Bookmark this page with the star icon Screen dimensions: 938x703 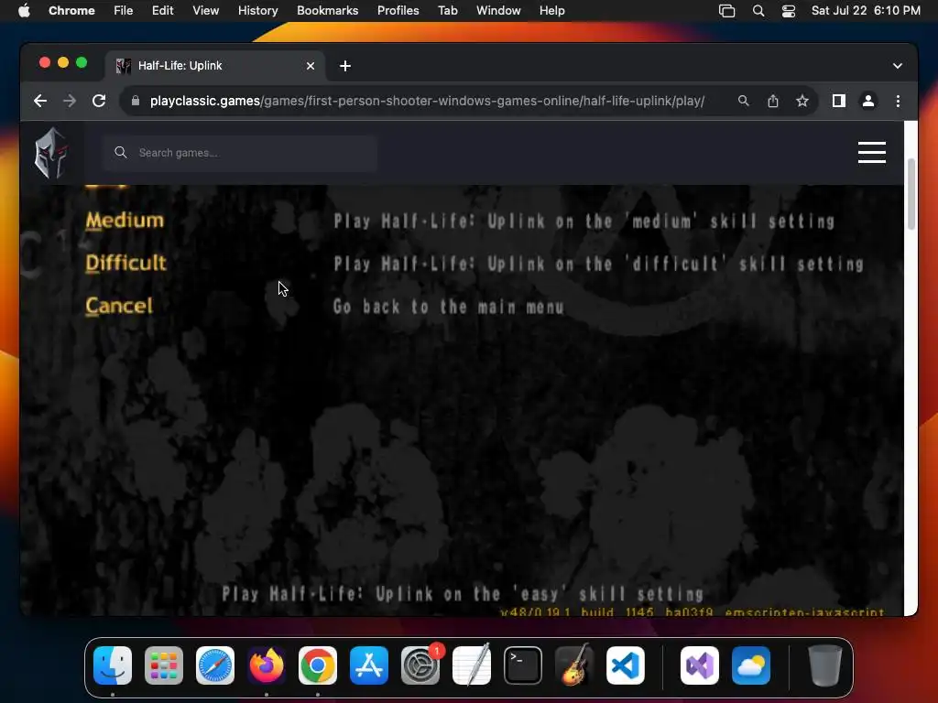[x=802, y=101]
